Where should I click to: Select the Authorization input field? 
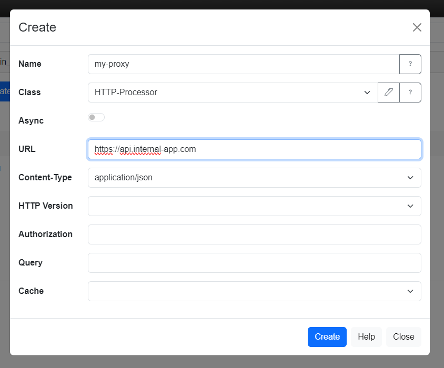click(254, 234)
